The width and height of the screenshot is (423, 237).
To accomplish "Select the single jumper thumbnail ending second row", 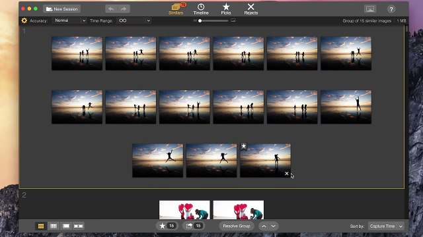I will 346,107.
